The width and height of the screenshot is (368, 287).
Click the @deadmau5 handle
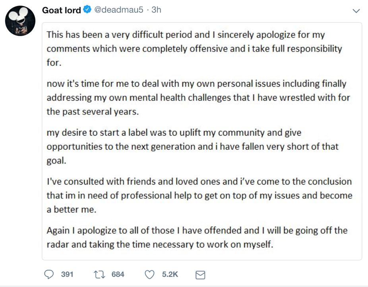tap(118, 10)
